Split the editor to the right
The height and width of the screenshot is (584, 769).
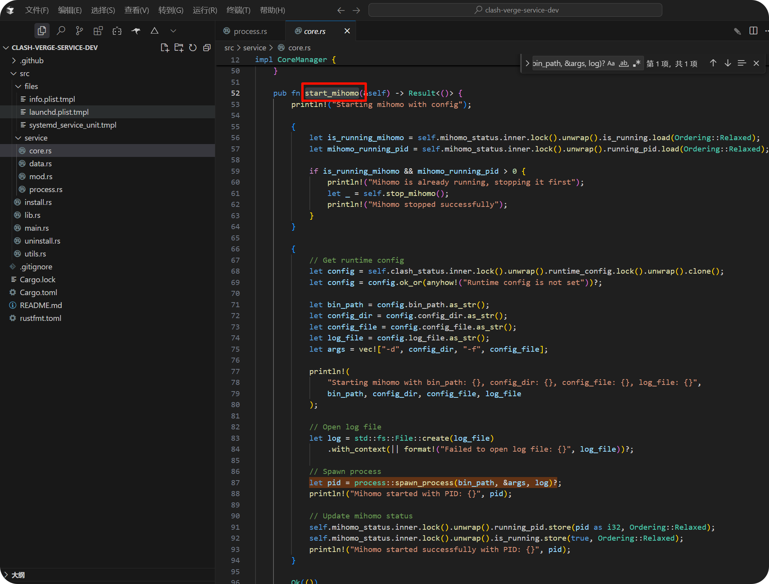click(753, 31)
